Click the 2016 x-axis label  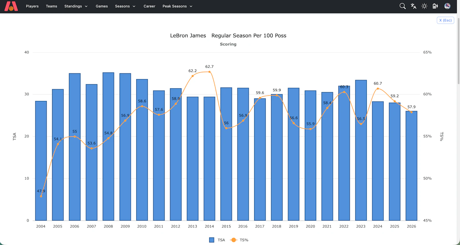pos(243,226)
